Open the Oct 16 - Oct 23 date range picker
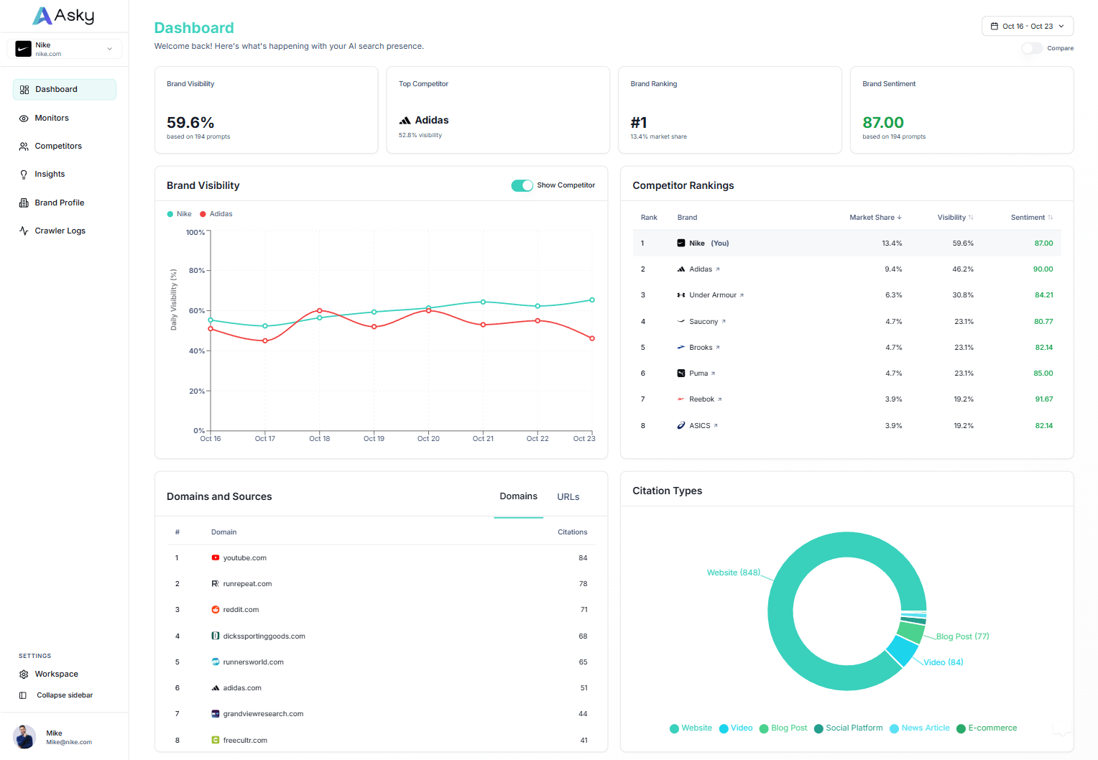This screenshot has width=1098, height=760. [1027, 25]
